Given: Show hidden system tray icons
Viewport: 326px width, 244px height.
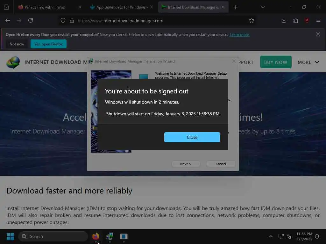Looking at the screenshot, I should coord(271,236).
